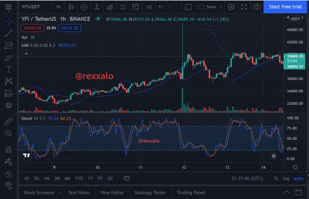Image resolution: width=309 pixels, height=199 pixels.
Task: Save the chart layout
Action: (207, 7)
